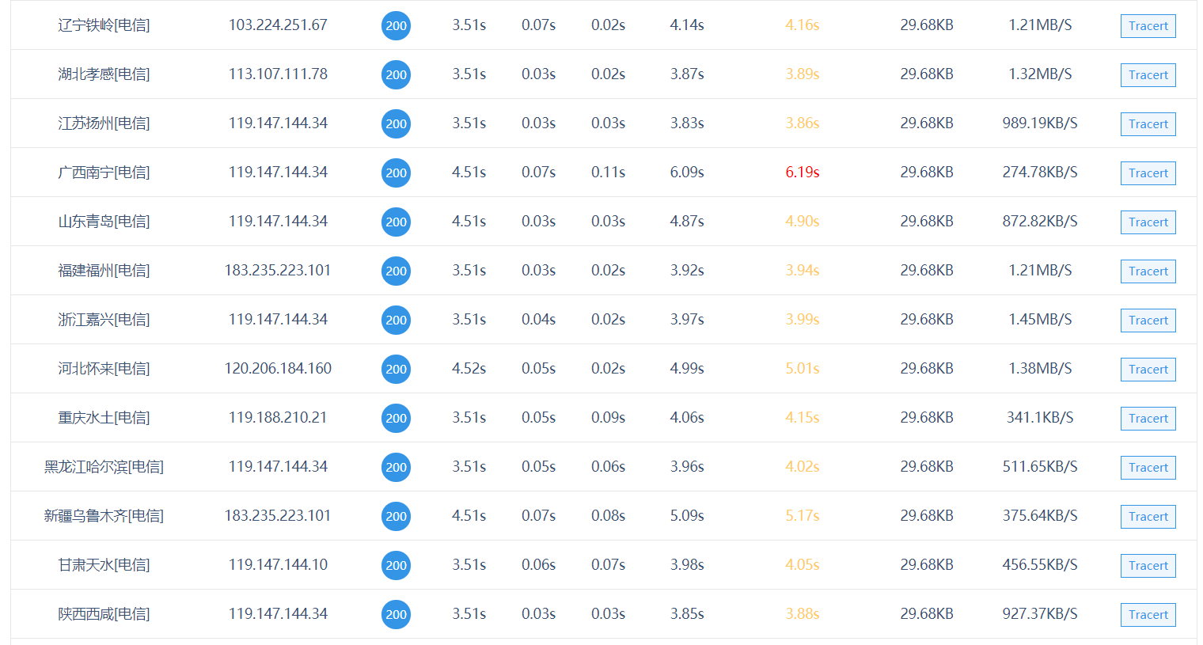Run Tracert for 湖北孝感[电信]

click(x=1148, y=75)
